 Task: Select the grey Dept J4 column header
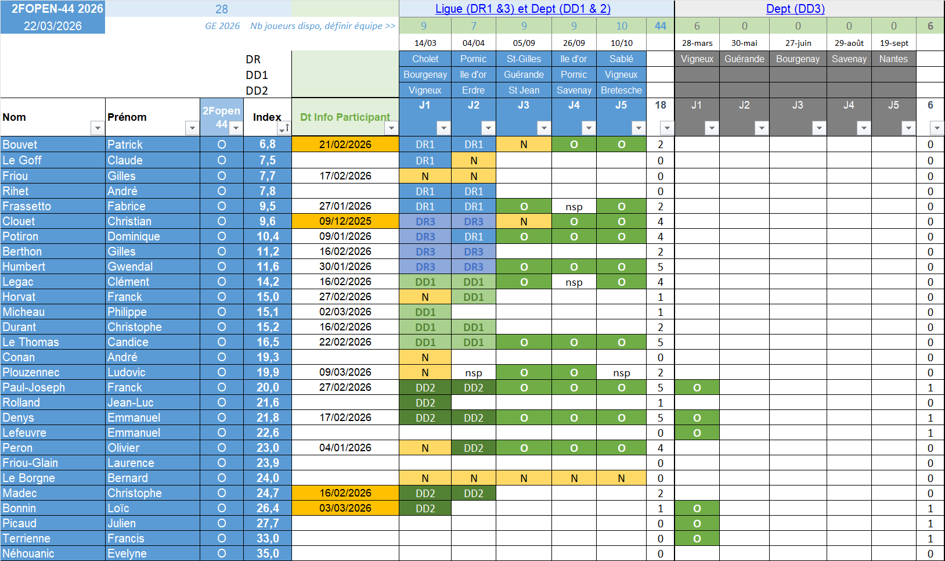[x=849, y=105]
